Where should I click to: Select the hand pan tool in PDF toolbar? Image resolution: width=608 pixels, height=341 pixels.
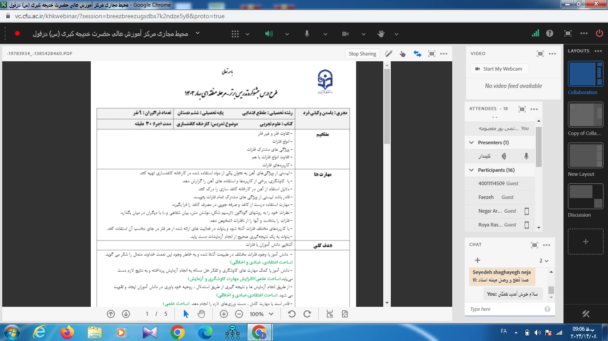tap(201, 314)
